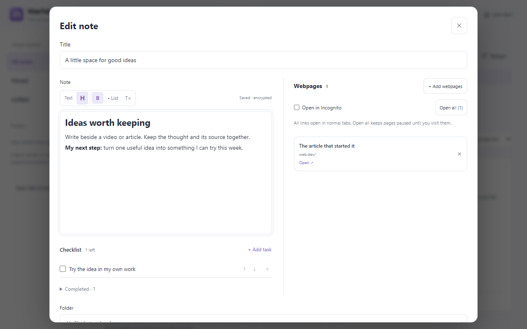Move the checklist task up
527x329 pixels.
tap(245, 269)
